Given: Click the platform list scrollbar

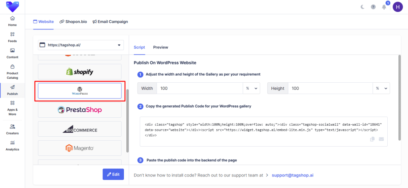Looking at the screenshot, I should pyautogui.click(x=127, y=119).
